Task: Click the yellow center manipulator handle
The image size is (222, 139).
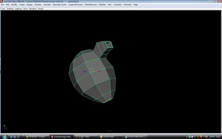Action: (x=92, y=70)
